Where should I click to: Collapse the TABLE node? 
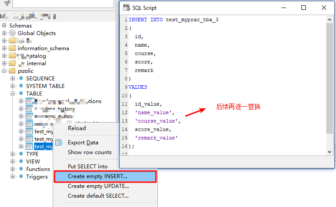click(13, 94)
